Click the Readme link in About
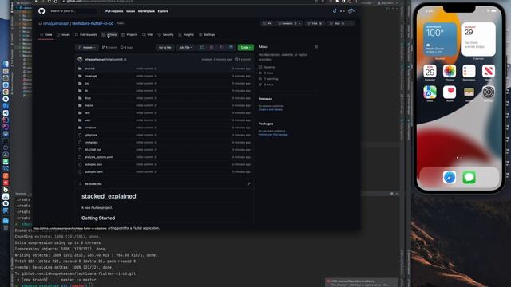 click(267, 67)
